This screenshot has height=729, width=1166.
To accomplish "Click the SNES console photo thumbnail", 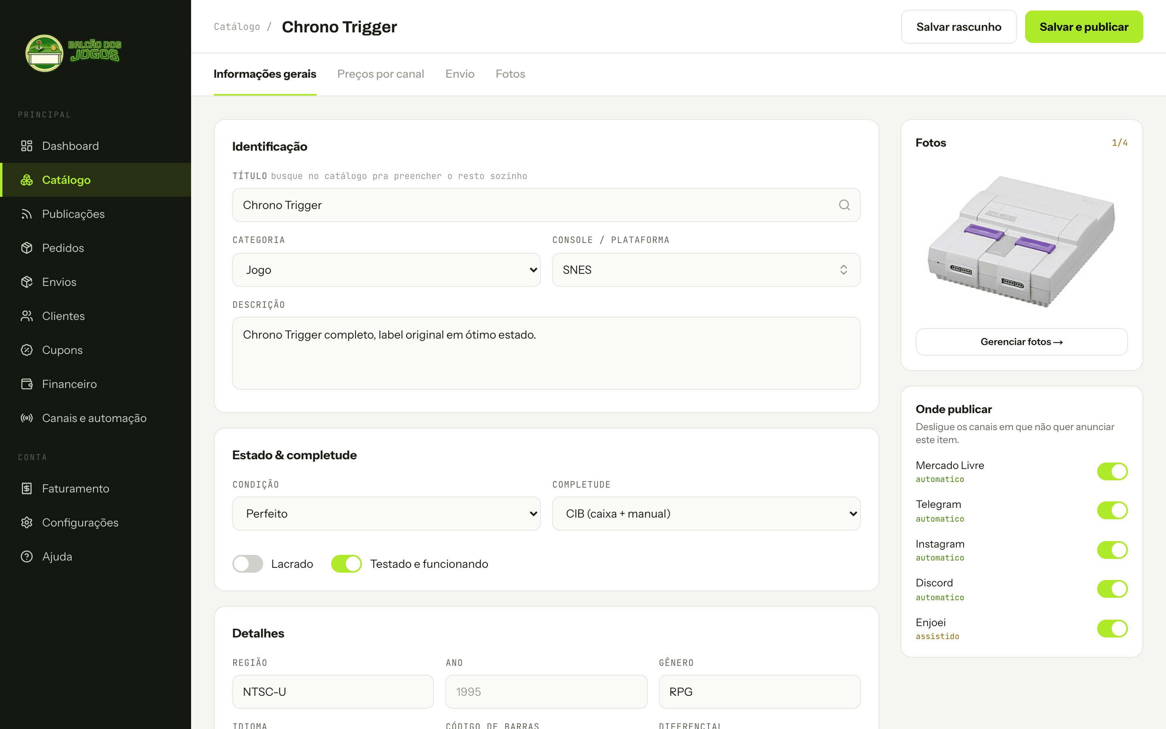I will (1021, 241).
